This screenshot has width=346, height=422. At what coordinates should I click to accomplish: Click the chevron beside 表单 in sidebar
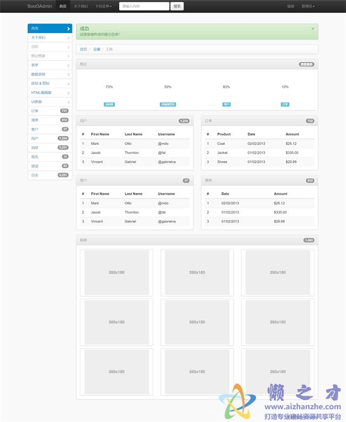68,65
